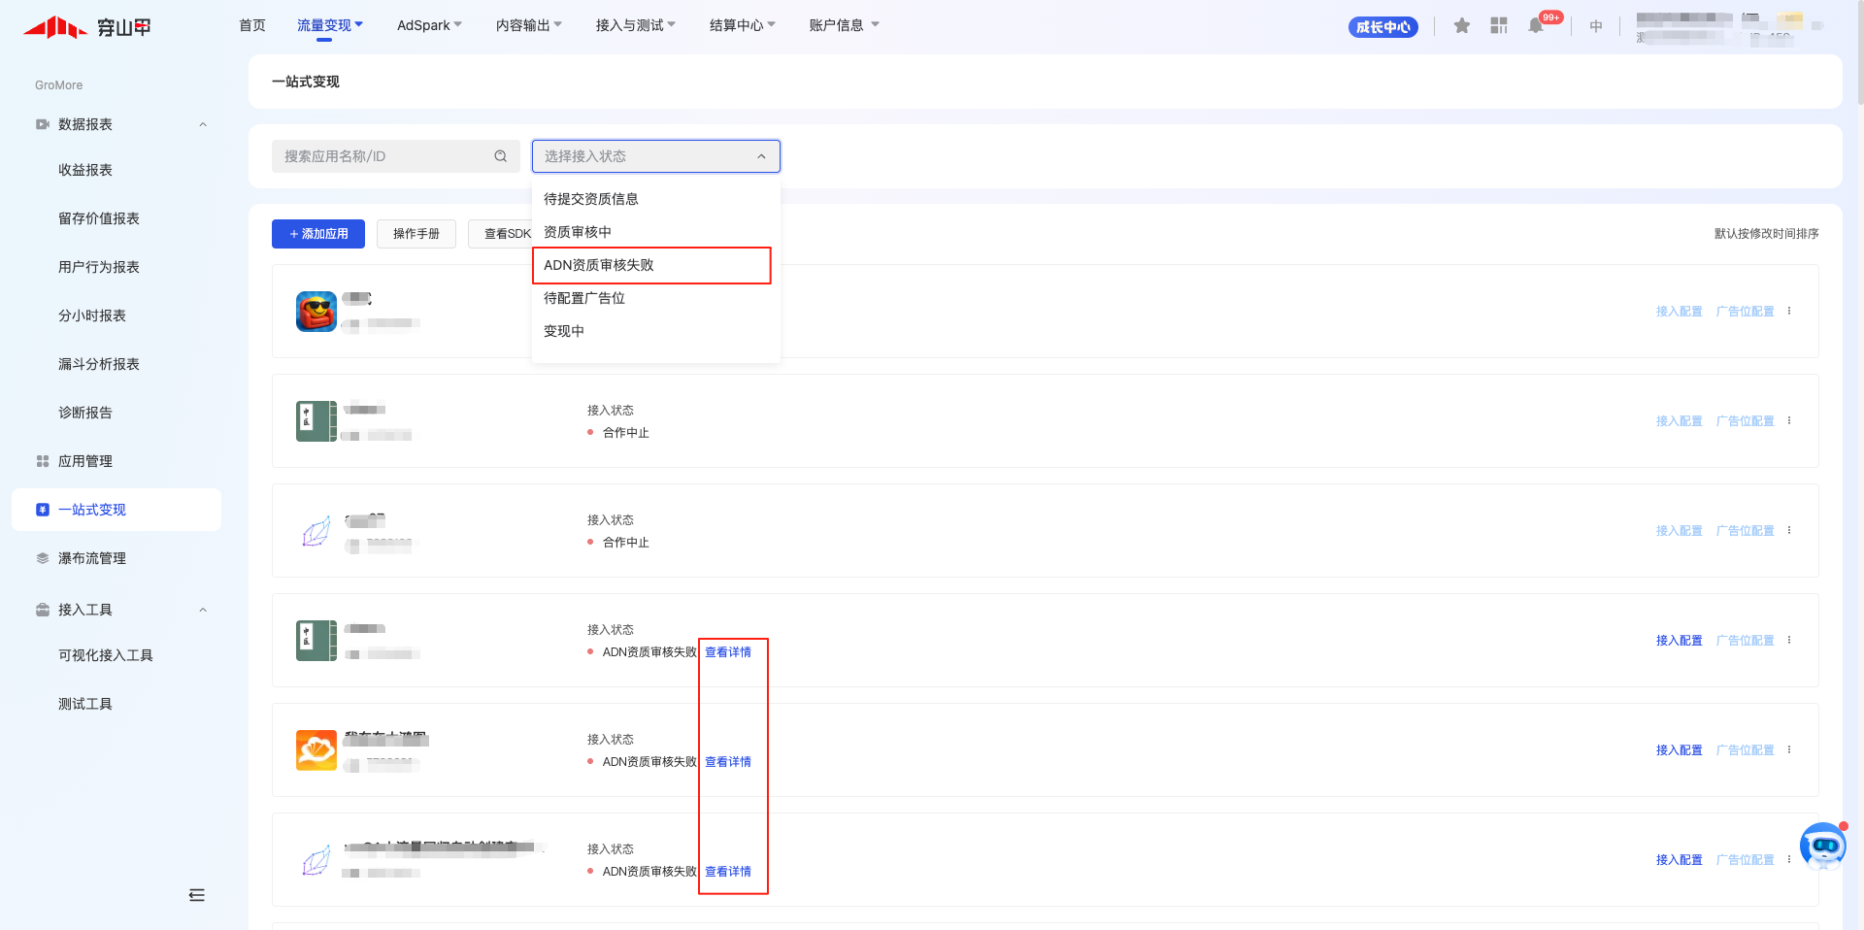Click the first 查看详情 link
Viewport: 1864px width, 930px height.
click(728, 652)
